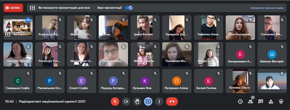290x110 pixels.
Task: Click Зупинити презентацію link
Action: pos(267,8)
